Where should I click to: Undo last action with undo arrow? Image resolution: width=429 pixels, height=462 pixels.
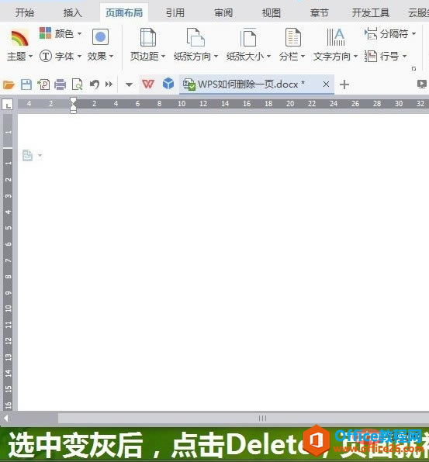(x=95, y=84)
